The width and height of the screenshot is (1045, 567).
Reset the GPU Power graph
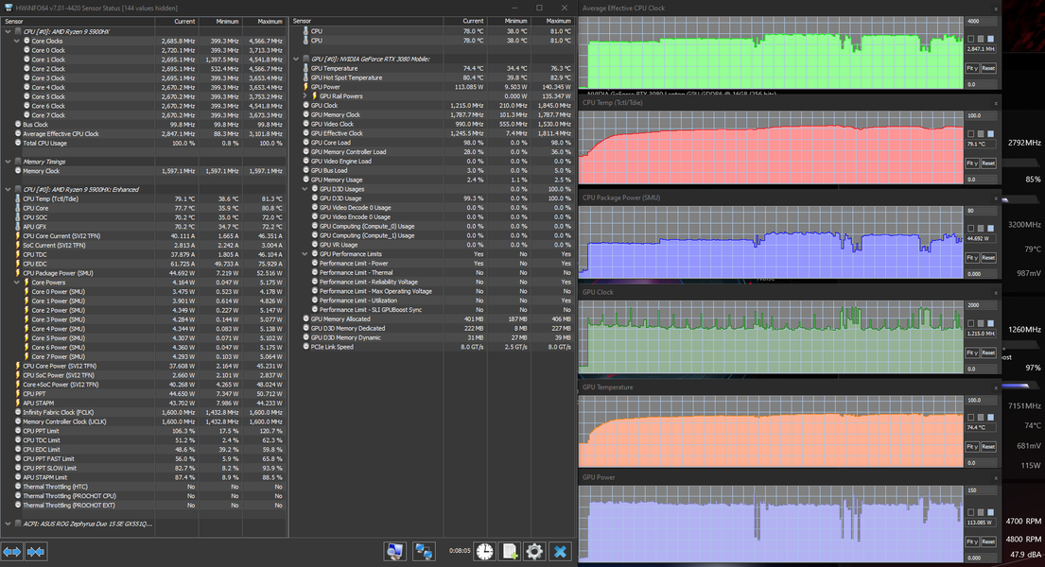point(988,541)
